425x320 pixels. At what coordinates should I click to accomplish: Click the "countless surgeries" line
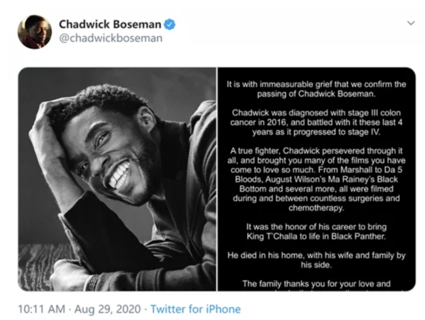(316, 199)
